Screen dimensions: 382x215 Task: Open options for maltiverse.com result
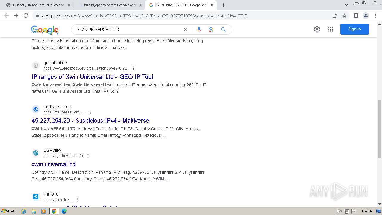(90, 112)
